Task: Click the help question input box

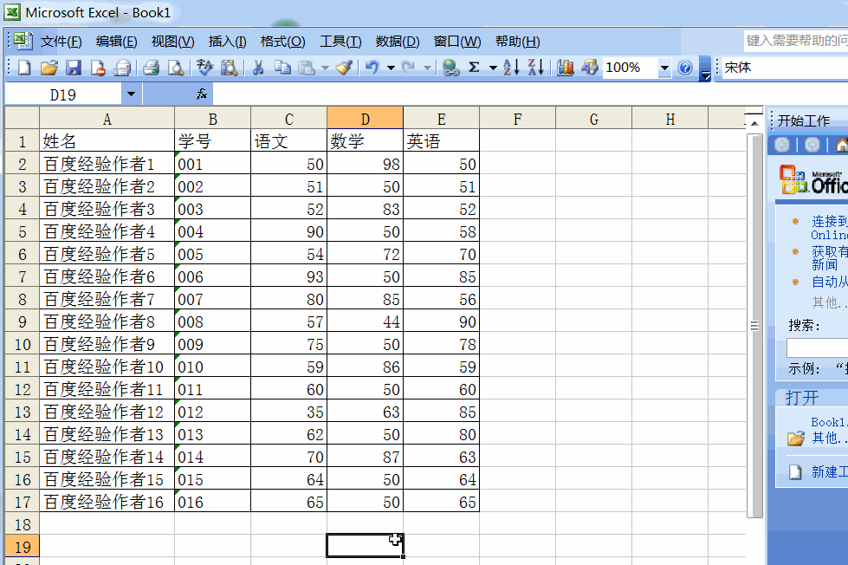Action: pyautogui.click(x=795, y=40)
